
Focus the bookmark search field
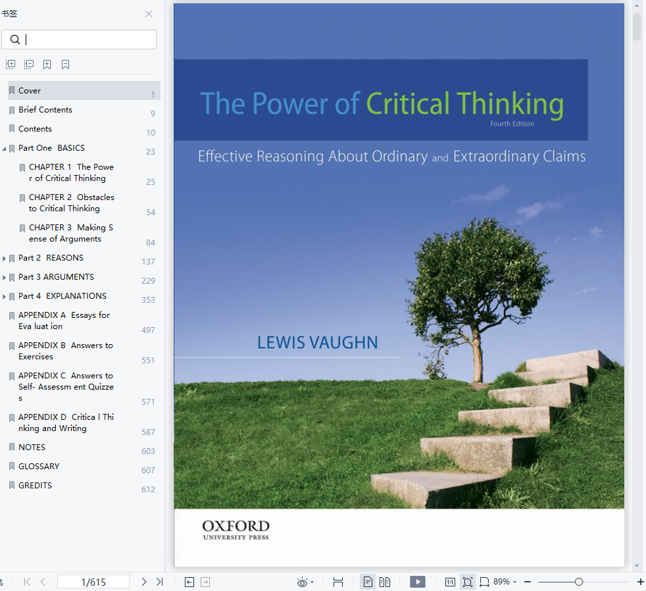pos(79,39)
